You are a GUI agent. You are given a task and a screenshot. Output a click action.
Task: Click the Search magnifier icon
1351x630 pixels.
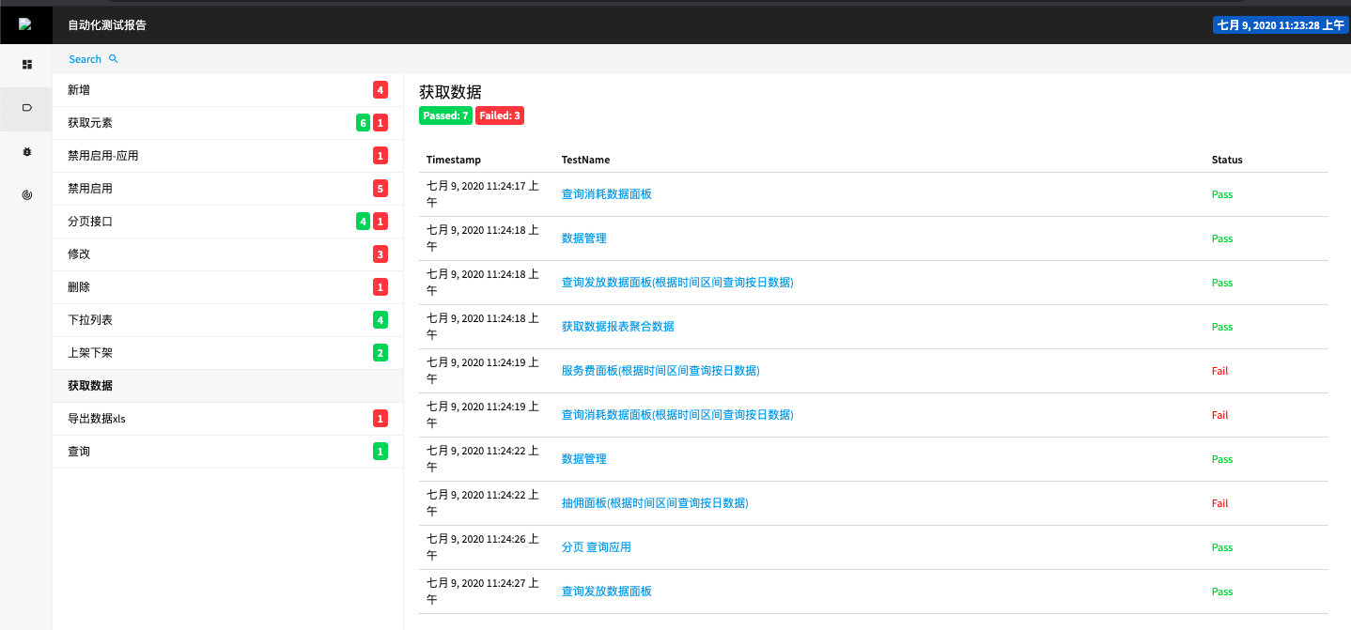pyautogui.click(x=114, y=59)
